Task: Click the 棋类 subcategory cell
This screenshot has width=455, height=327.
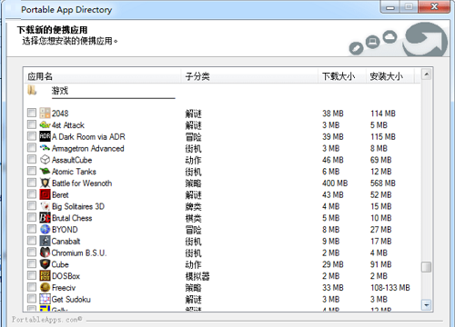Action: [x=194, y=218]
